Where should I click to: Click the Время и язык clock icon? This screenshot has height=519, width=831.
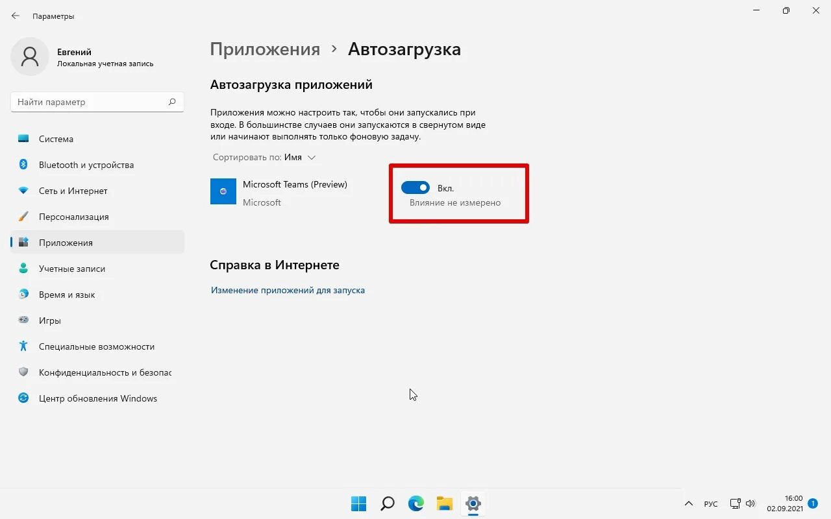click(23, 295)
